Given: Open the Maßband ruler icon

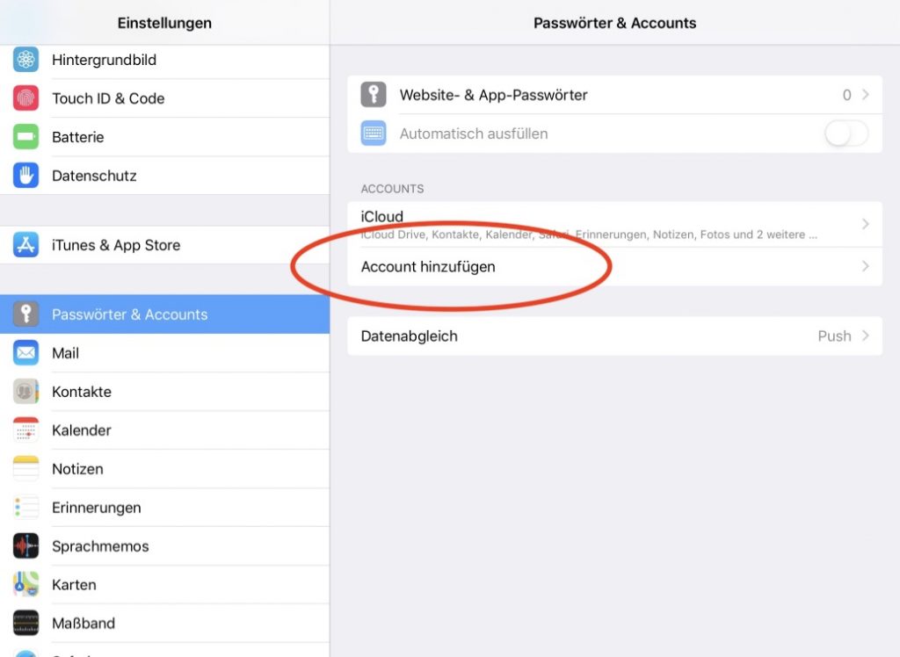Looking at the screenshot, I should (25, 623).
